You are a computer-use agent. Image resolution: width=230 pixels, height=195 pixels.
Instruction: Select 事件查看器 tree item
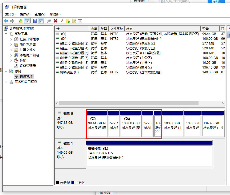(28, 45)
